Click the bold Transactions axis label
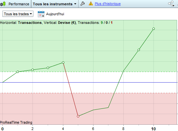The image size is (178, 131). click(30, 23)
